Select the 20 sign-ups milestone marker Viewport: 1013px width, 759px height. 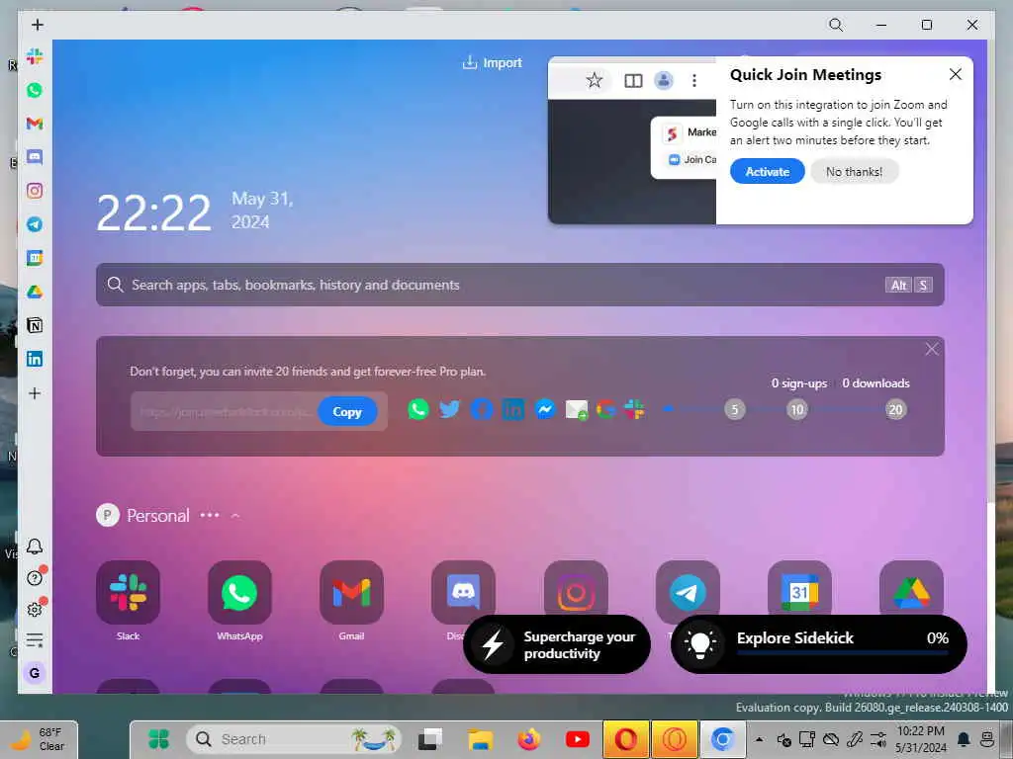point(895,409)
